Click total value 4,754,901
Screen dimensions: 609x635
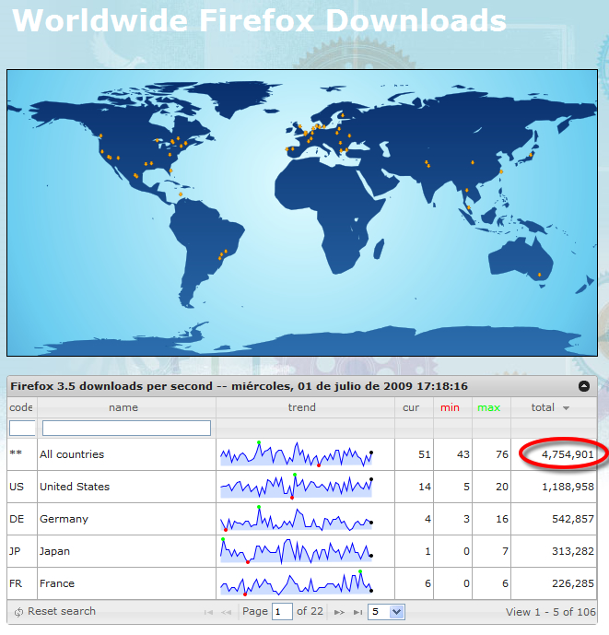click(568, 454)
